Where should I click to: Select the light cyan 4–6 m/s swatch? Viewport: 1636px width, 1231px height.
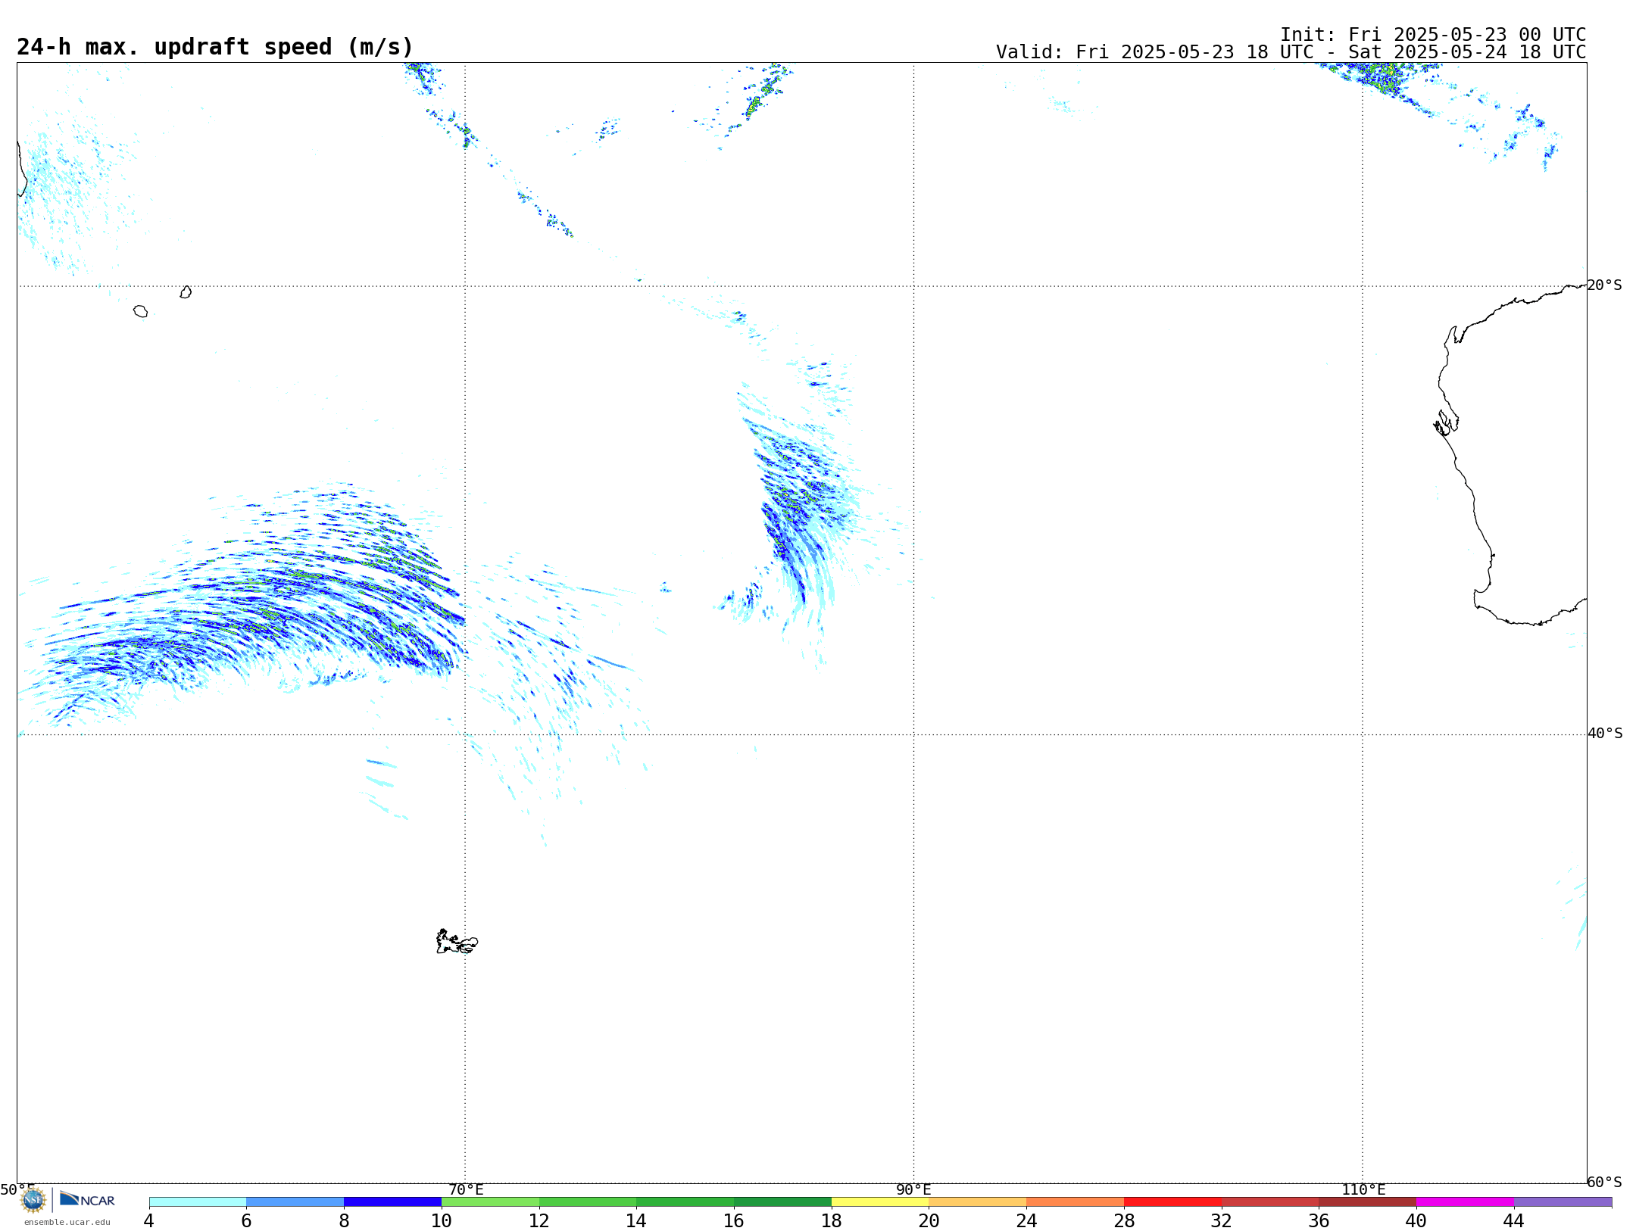pyautogui.click(x=198, y=1202)
